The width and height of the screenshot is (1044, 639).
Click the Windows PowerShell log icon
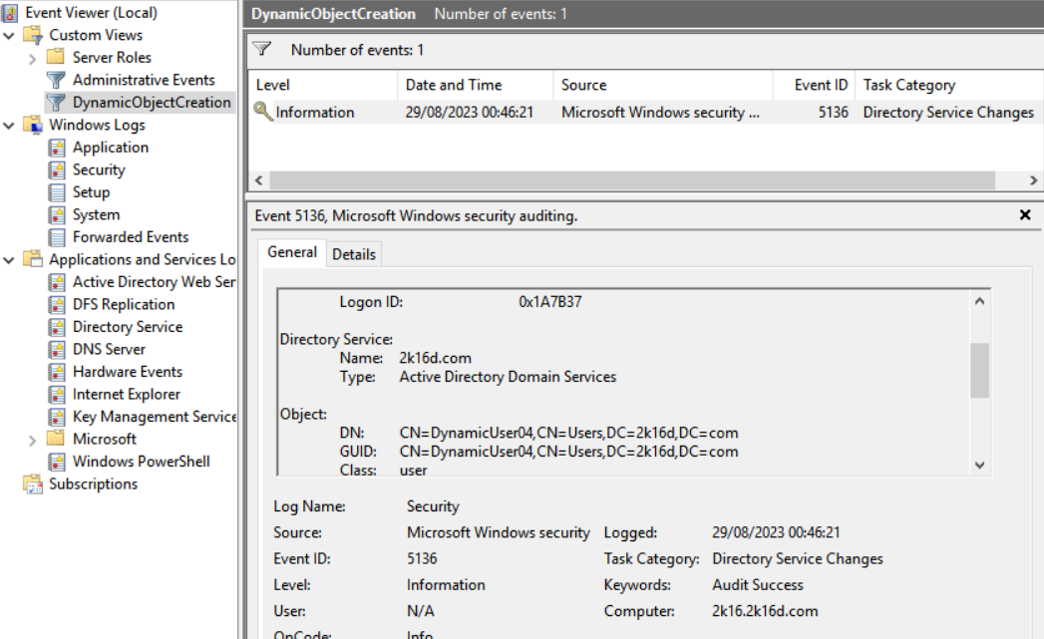(x=57, y=462)
